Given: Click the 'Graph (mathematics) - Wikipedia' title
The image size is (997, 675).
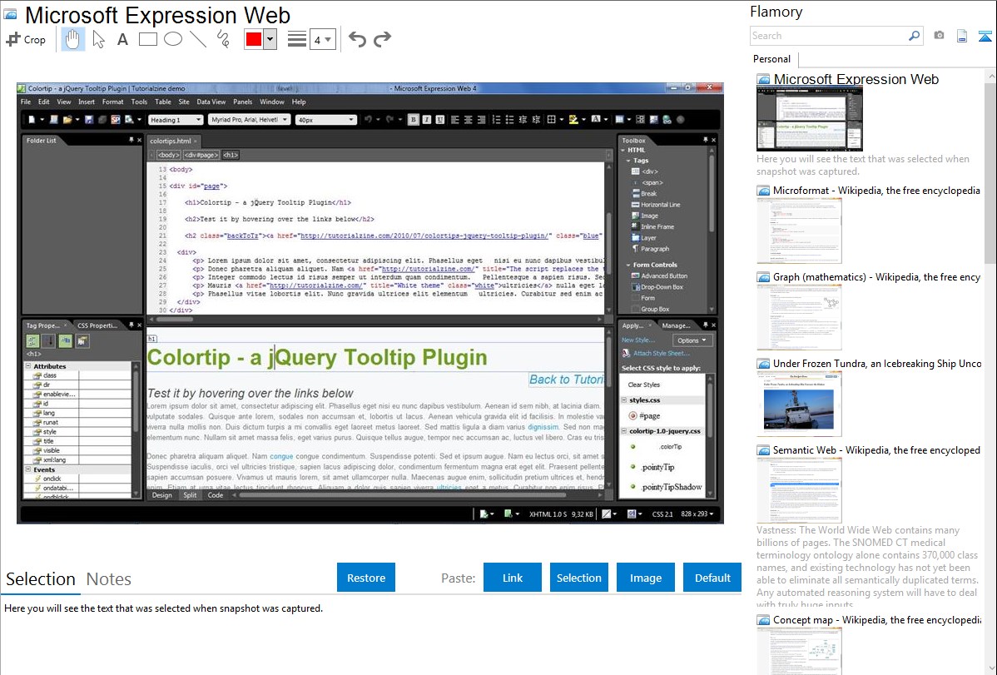Looking at the screenshot, I should 876,277.
